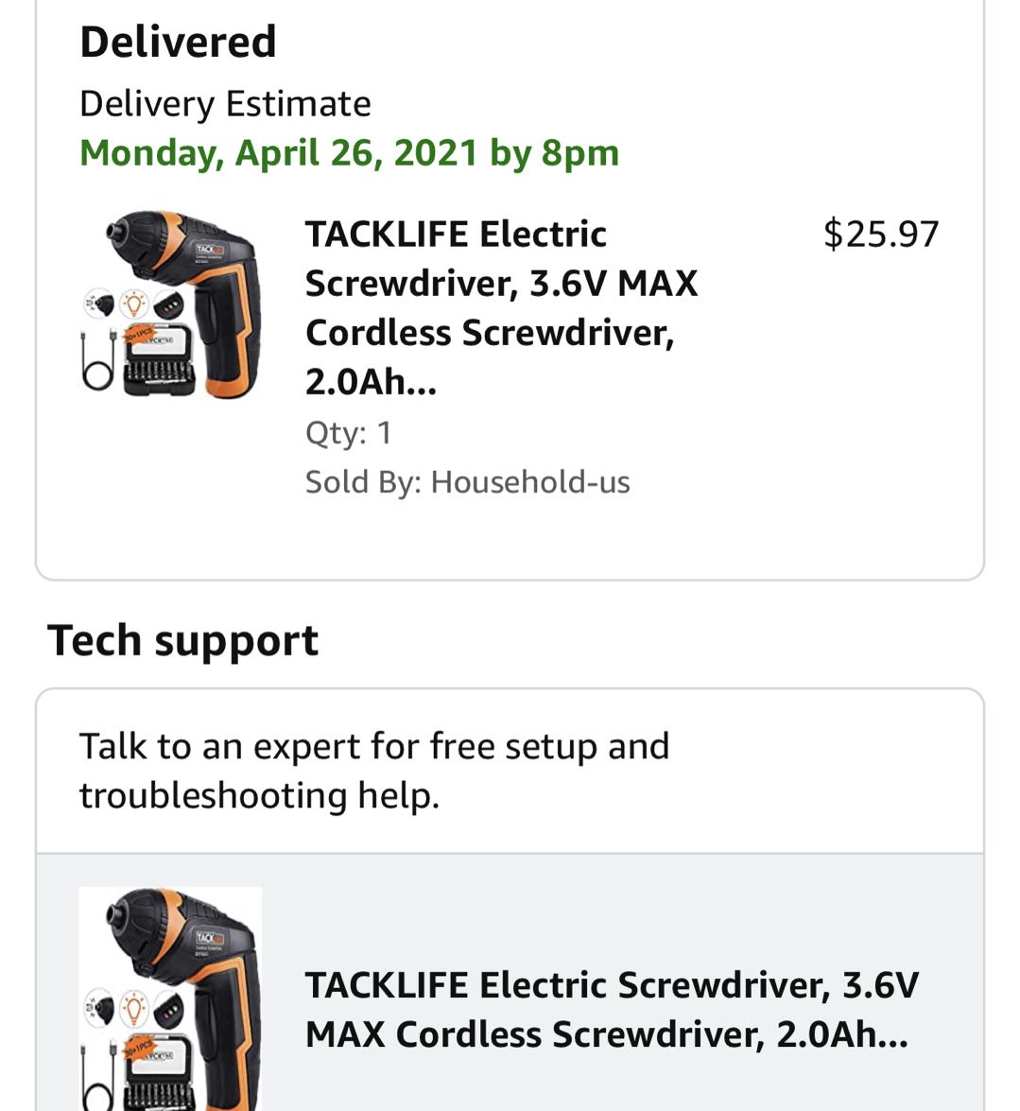The height and width of the screenshot is (1111, 1020).
Task: Tap battery indicator icon in Delivered item photo
Action: pos(169,305)
